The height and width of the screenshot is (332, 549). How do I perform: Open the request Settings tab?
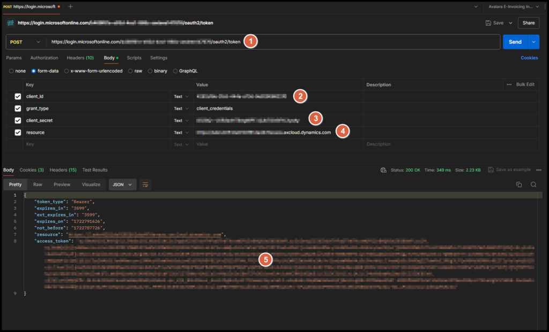point(159,58)
